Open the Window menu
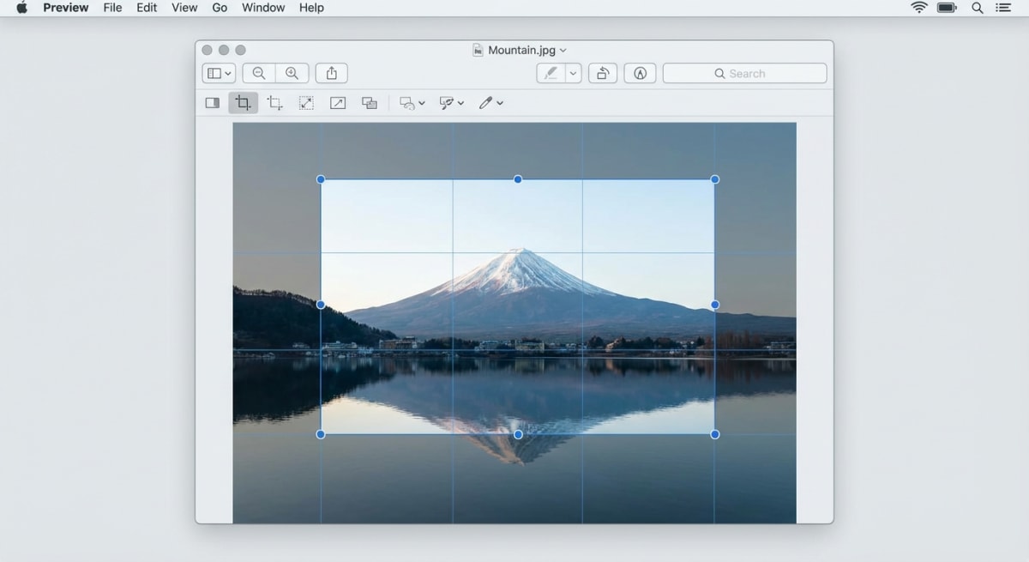The width and height of the screenshot is (1029, 562). (262, 8)
